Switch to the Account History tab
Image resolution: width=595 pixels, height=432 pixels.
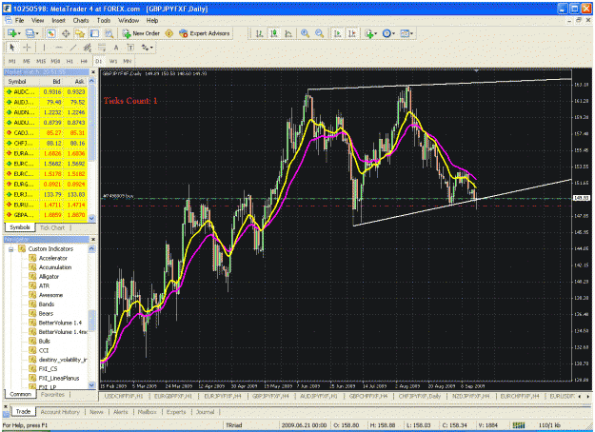pos(60,412)
